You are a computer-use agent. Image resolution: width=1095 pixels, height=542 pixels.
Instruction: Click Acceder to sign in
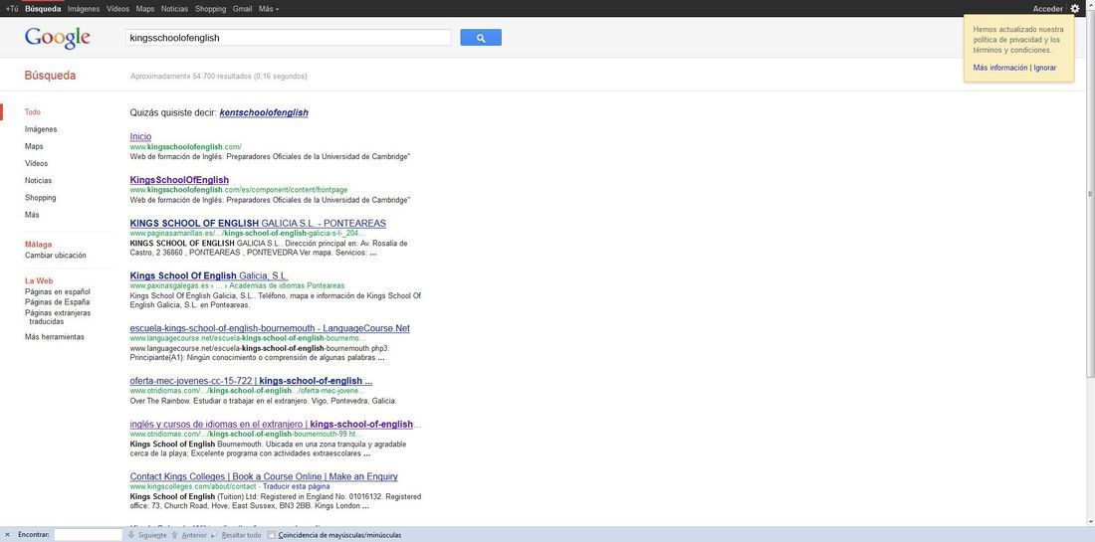click(1047, 9)
